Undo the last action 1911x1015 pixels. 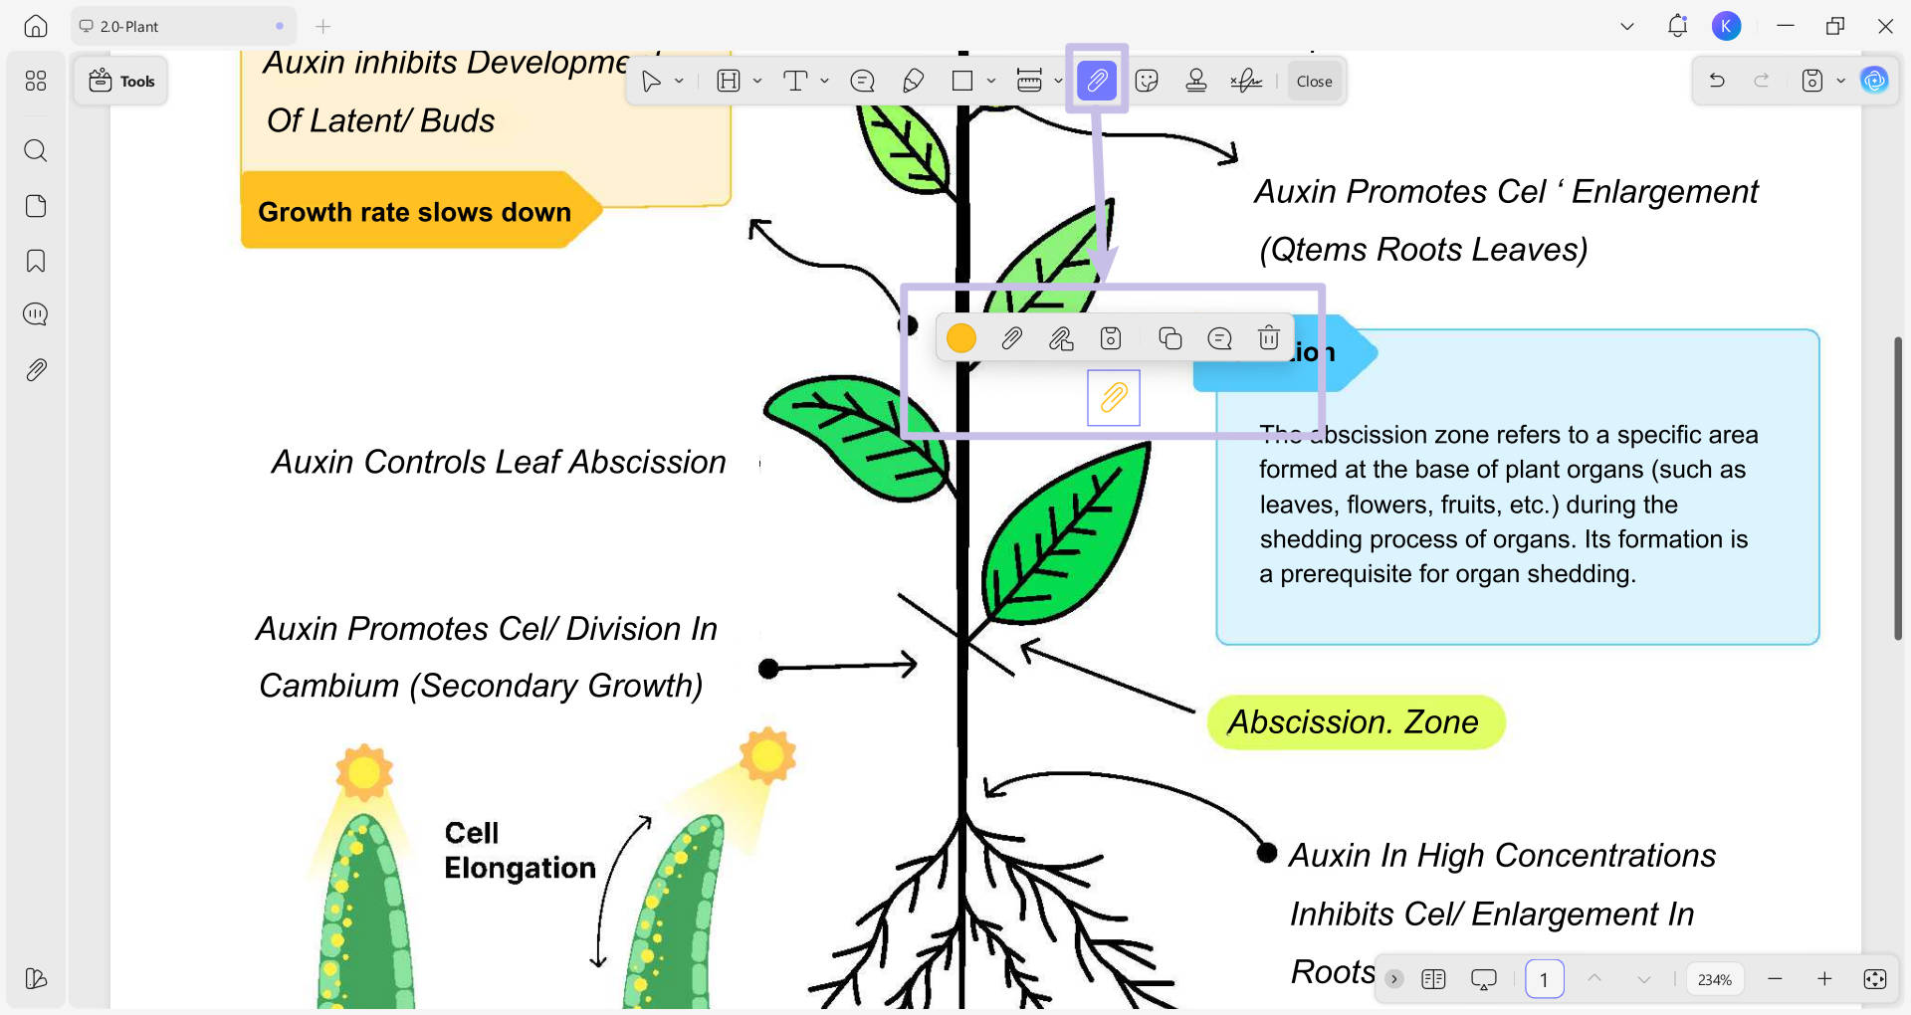point(1717,81)
